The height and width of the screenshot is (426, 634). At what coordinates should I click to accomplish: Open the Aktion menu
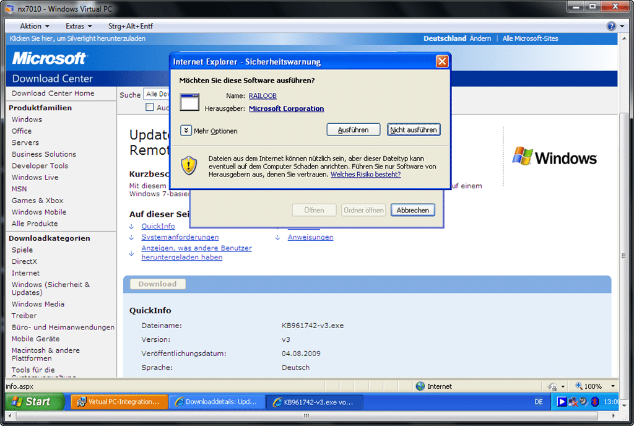(x=35, y=26)
